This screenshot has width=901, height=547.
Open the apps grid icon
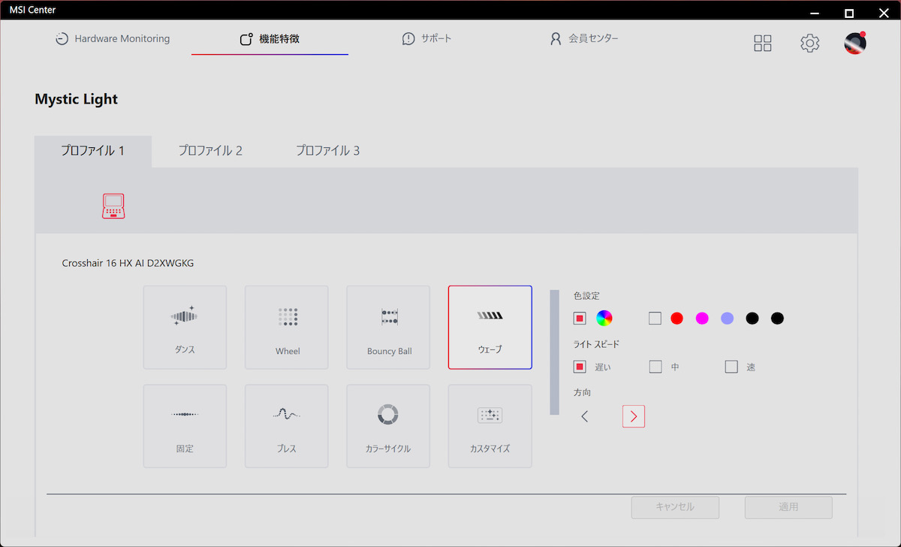[763, 43]
